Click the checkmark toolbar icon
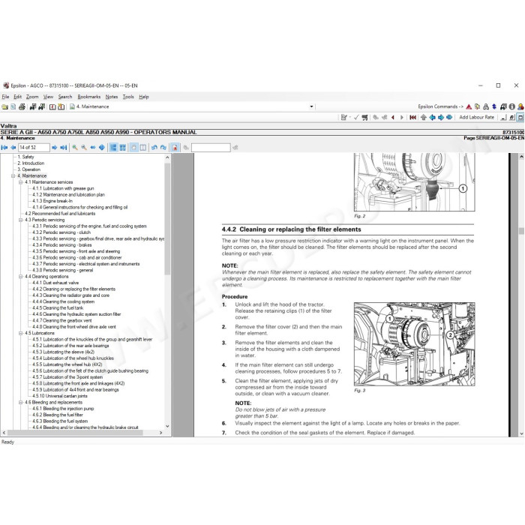 [x=356, y=118]
